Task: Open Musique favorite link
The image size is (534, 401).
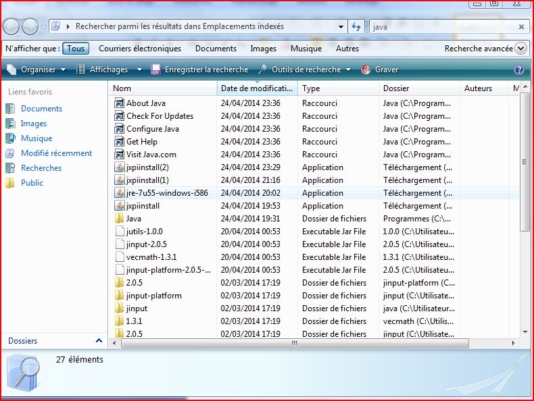Action: coord(37,138)
